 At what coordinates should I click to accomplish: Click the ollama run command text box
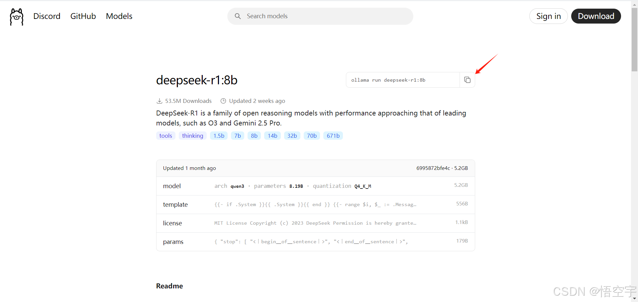(x=403, y=80)
